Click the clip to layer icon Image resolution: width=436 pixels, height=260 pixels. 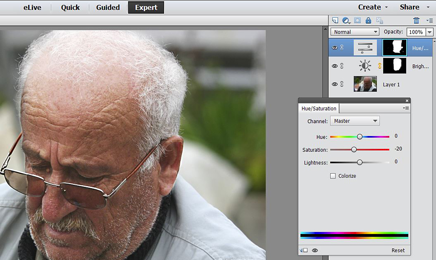[x=304, y=250]
